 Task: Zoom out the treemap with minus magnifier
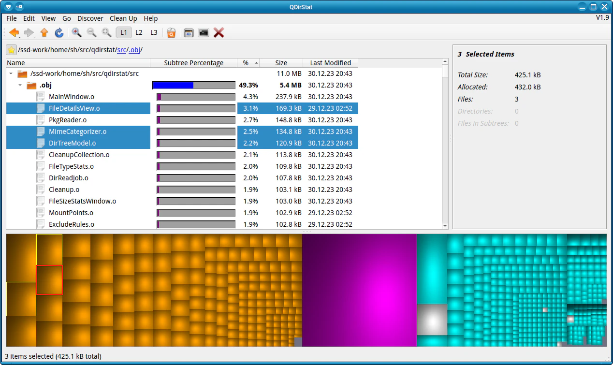tap(91, 32)
